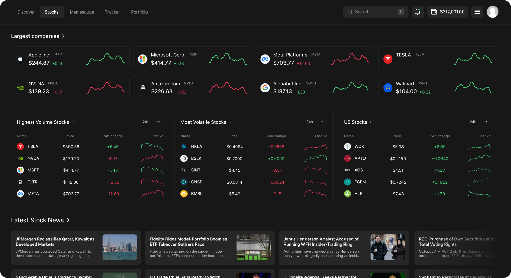Click the NVIDIA logo in company card
The width and height of the screenshot is (511, 278).
pos(20,88)
